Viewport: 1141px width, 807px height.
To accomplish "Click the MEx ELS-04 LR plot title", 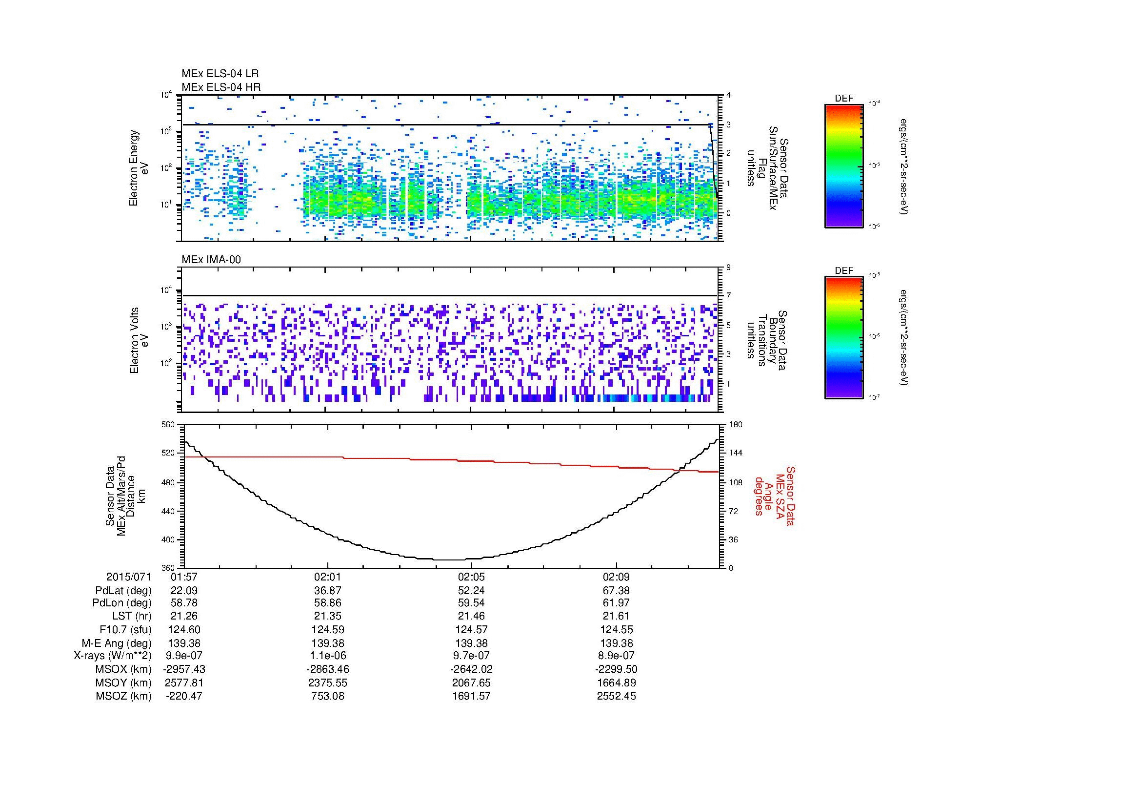I will tap(220, 74).
